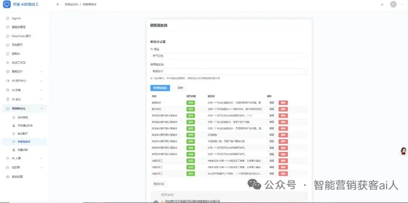Open the DeepSeek 聊天 sidebar icon
Viewport: 408px width, 203px height.
point(8,36)
